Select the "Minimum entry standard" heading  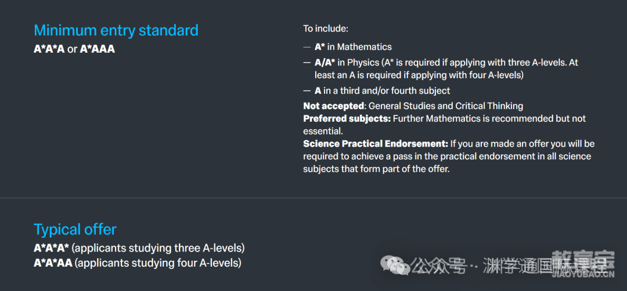(116, 30)
